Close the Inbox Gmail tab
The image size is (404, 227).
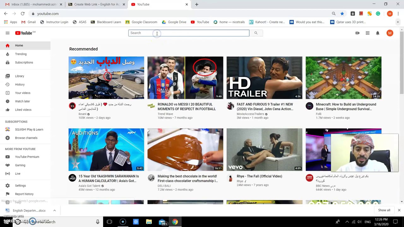coord(61,4)
